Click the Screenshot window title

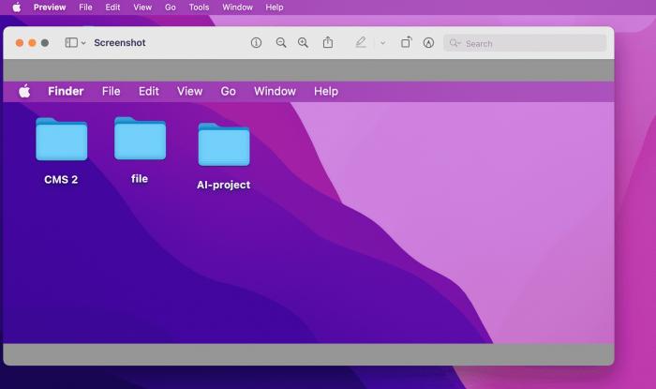[120, 43]
